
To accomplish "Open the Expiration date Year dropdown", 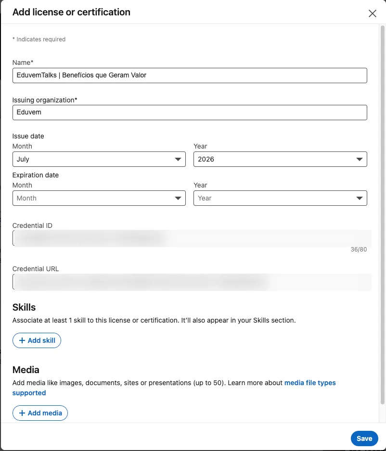I will 280,198.
